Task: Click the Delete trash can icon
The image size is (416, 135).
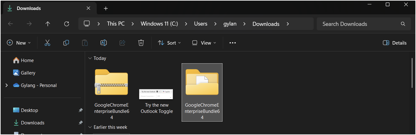Action: point(141,43)
